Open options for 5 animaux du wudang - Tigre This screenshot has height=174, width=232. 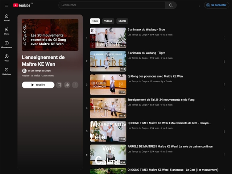pyautogui.click(x=224, y=61)
